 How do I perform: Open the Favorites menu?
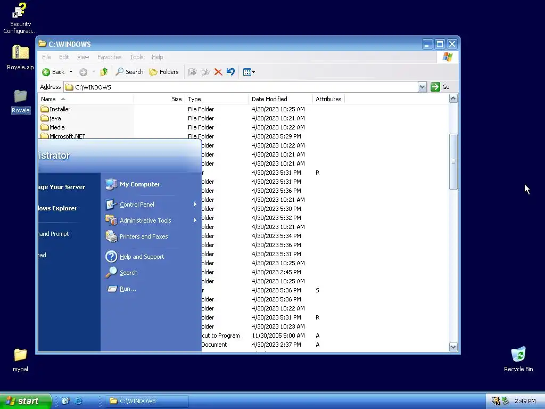[110, 57]
